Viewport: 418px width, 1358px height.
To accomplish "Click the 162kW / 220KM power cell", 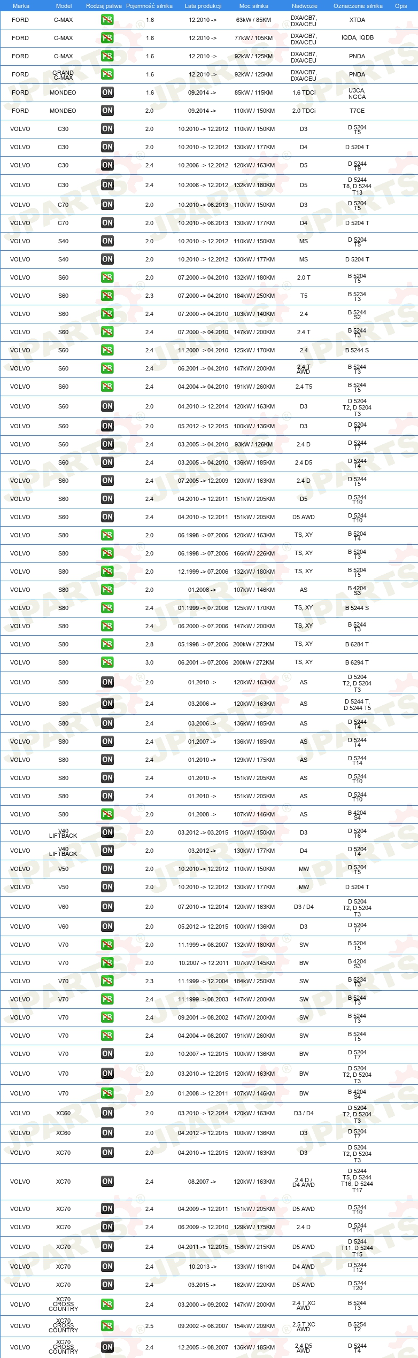I will pyautogui.click(x=254, y=1285).
